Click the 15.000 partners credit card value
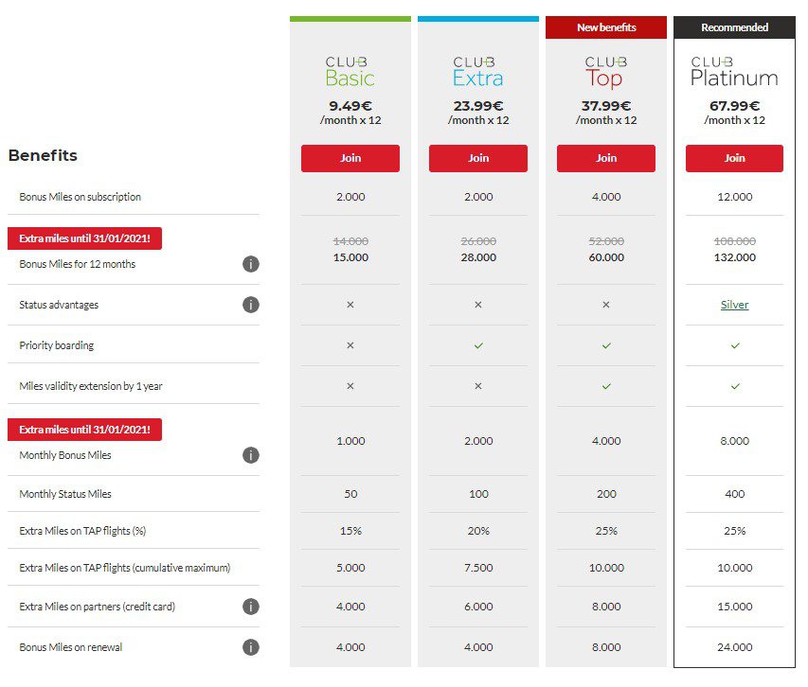Image resolution: width=808 pixels, height=687 pixels. tap(735, 607)
